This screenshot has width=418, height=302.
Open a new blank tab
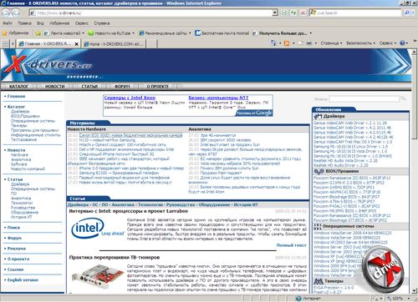pyautogui.click(x=151, y=43)
